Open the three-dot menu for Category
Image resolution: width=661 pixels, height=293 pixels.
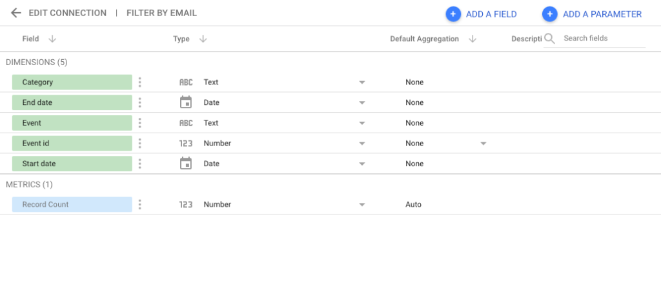[x=140, y=82]
